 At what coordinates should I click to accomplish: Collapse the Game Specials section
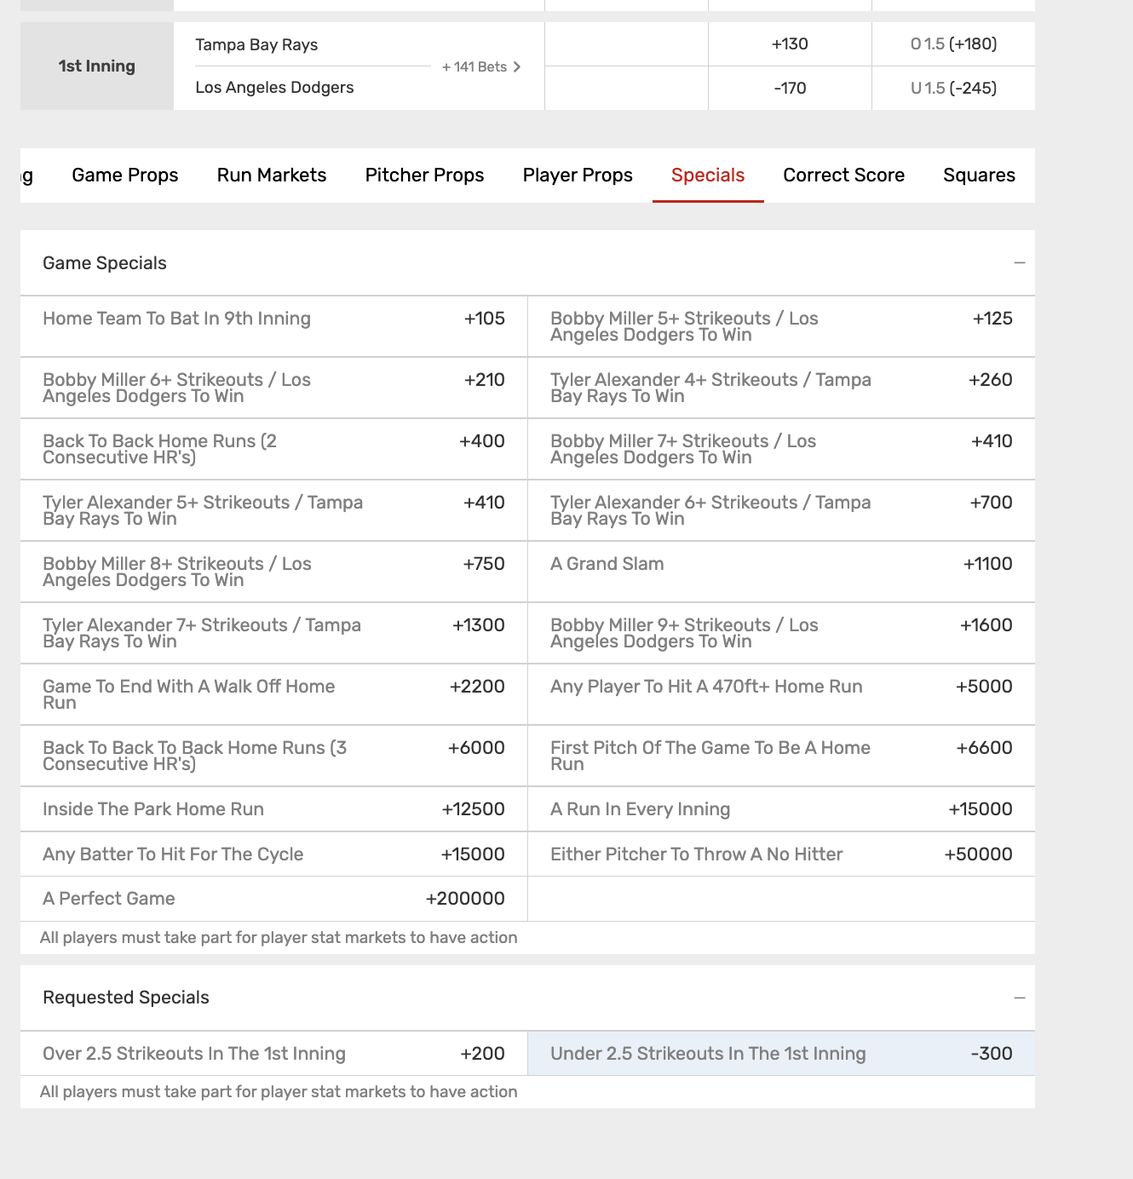point(1019,263)
